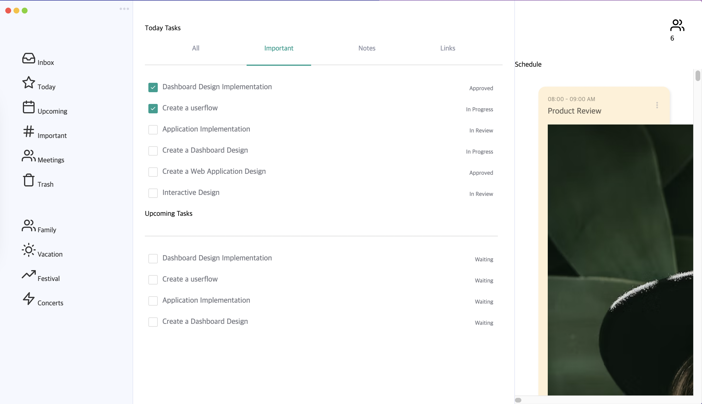Open the Product Review card options menu
The width and height of the screenshot is (702, 404).
[657, 105]
